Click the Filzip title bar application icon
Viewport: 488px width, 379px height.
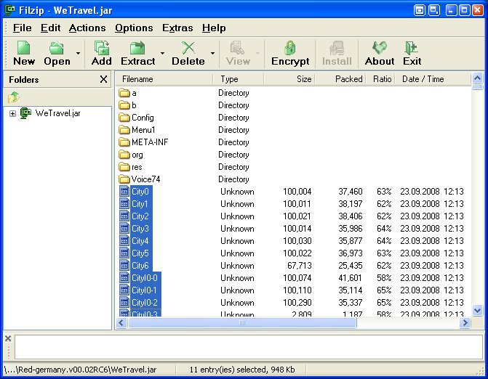click(x=10, y=10)
